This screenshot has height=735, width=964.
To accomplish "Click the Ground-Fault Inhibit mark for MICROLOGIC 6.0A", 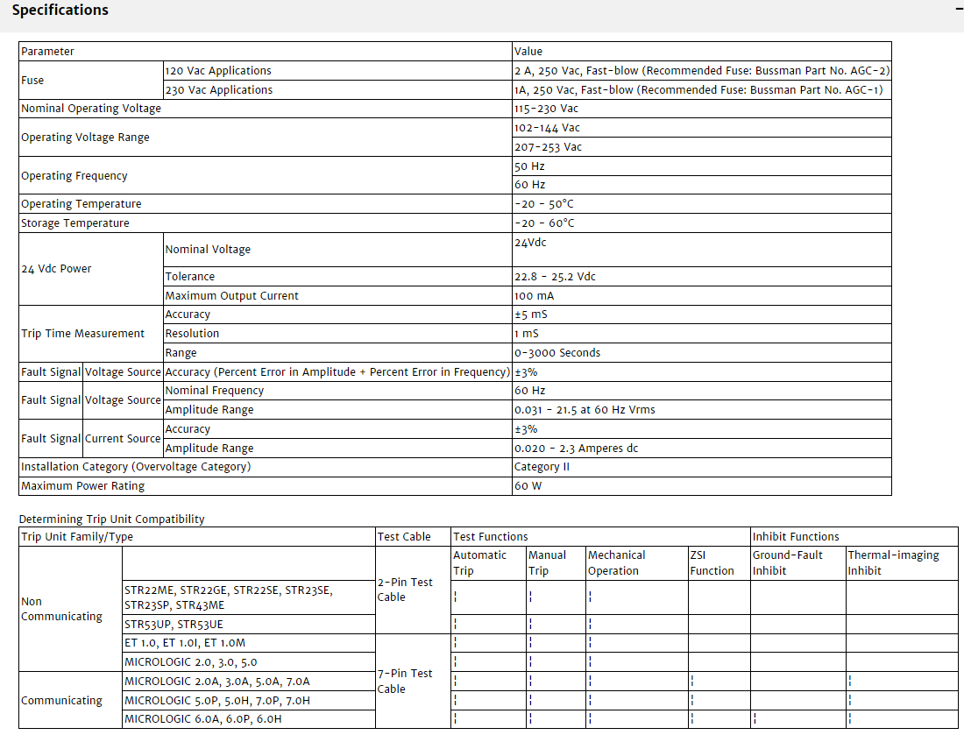I will [x=755, y=719].
